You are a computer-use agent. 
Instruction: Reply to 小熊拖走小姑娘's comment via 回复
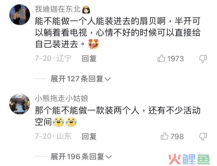(x=89, y=136)
